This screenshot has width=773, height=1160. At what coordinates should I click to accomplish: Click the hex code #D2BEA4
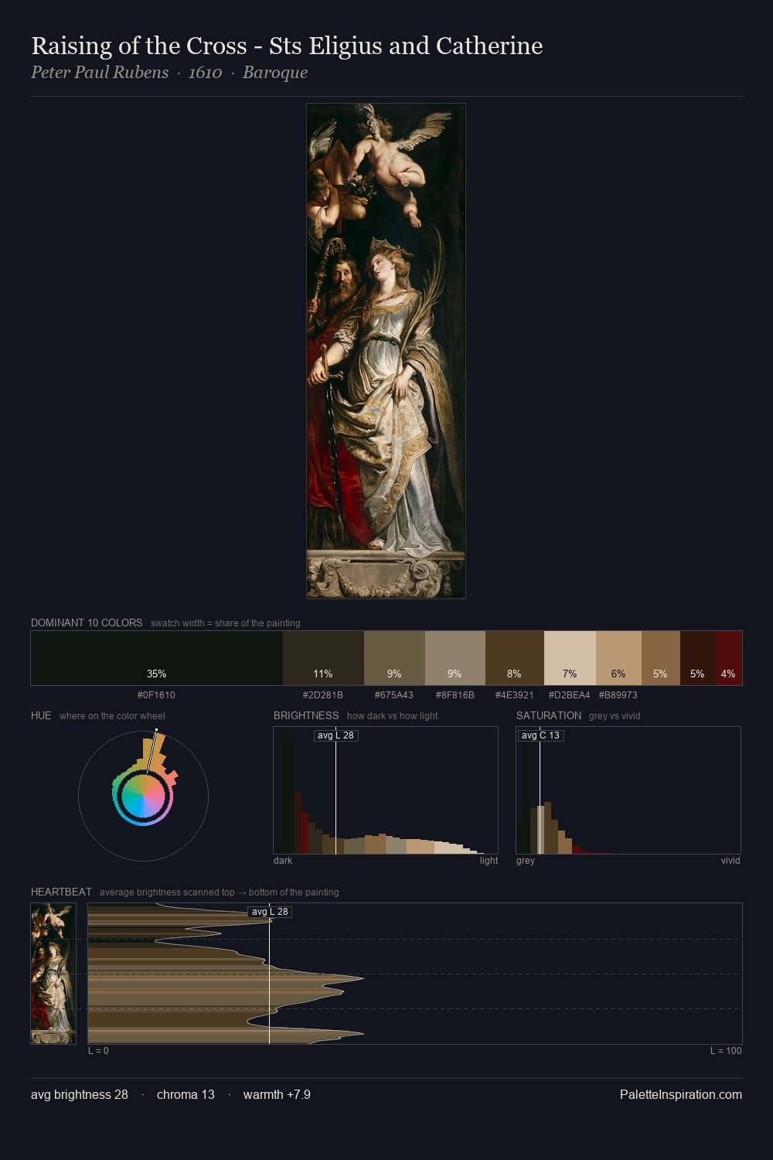point(570,695)
